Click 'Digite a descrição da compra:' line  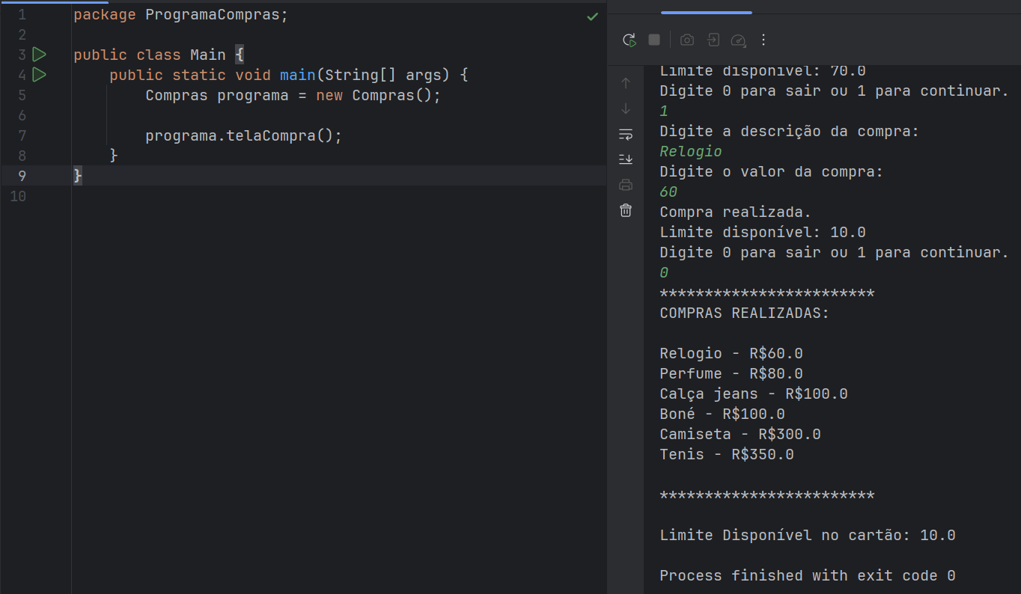[790, 131]
